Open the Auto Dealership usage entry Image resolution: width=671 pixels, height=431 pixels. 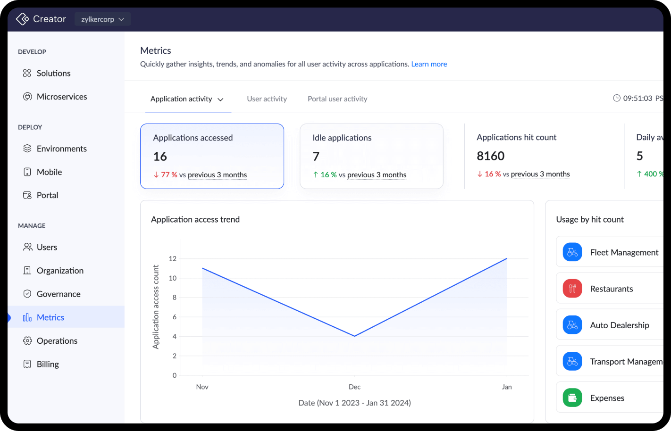[619, 325]
